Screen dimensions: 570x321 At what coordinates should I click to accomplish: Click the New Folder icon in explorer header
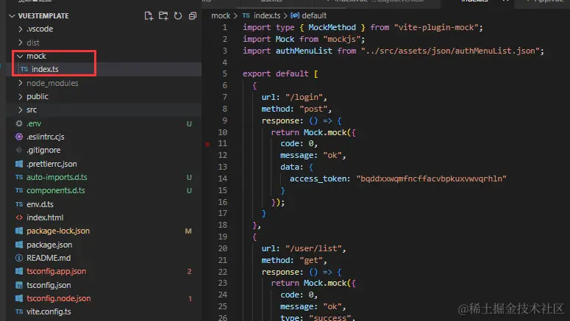coord(163,15)
